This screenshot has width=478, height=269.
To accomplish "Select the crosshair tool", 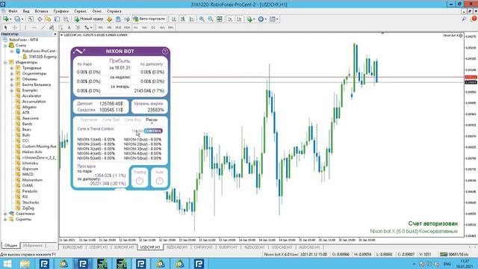I will [x=15, y=28].
